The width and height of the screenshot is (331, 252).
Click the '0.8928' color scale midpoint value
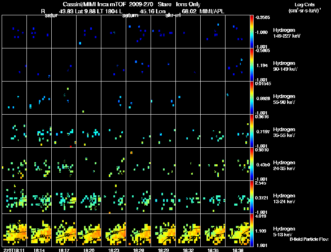pos(263,98)
